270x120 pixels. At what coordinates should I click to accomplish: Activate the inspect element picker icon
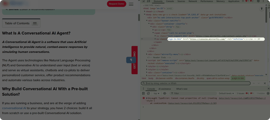143,1
